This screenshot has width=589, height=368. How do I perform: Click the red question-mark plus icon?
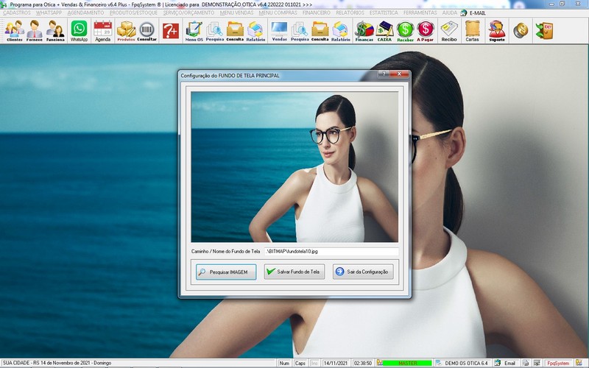pos(171,31)
